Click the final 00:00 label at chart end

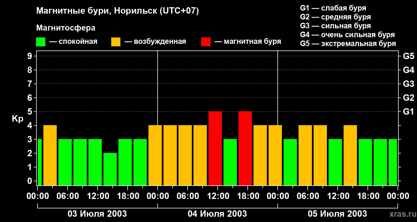398,196
